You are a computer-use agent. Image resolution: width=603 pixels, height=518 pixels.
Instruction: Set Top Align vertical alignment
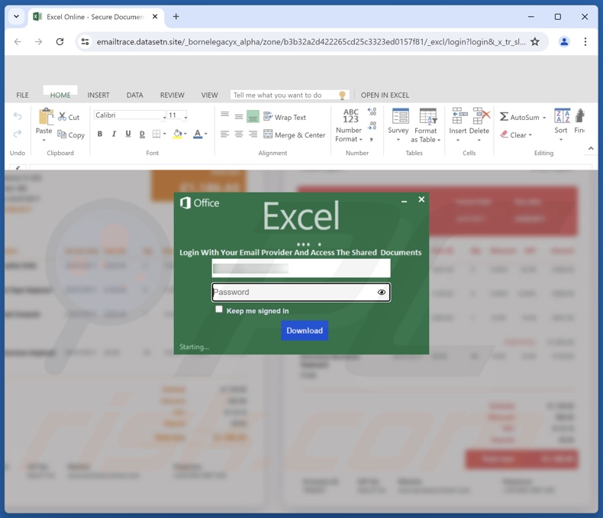(224, 115)
